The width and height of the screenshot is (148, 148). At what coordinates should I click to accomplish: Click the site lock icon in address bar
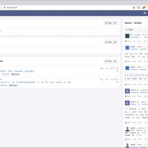point(4,7)
